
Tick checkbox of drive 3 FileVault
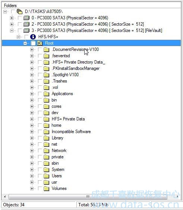(x=20, y=30)
